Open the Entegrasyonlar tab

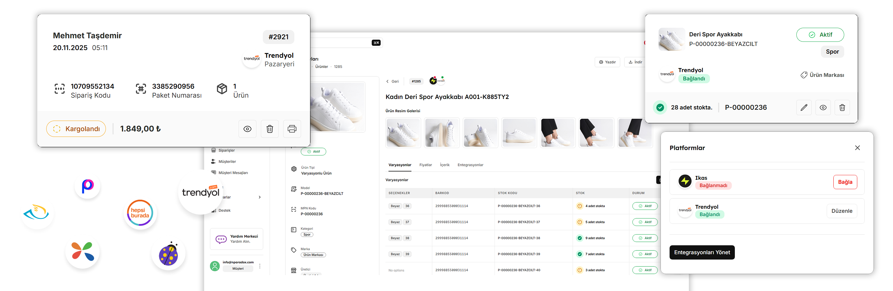[x=470, y=165]
